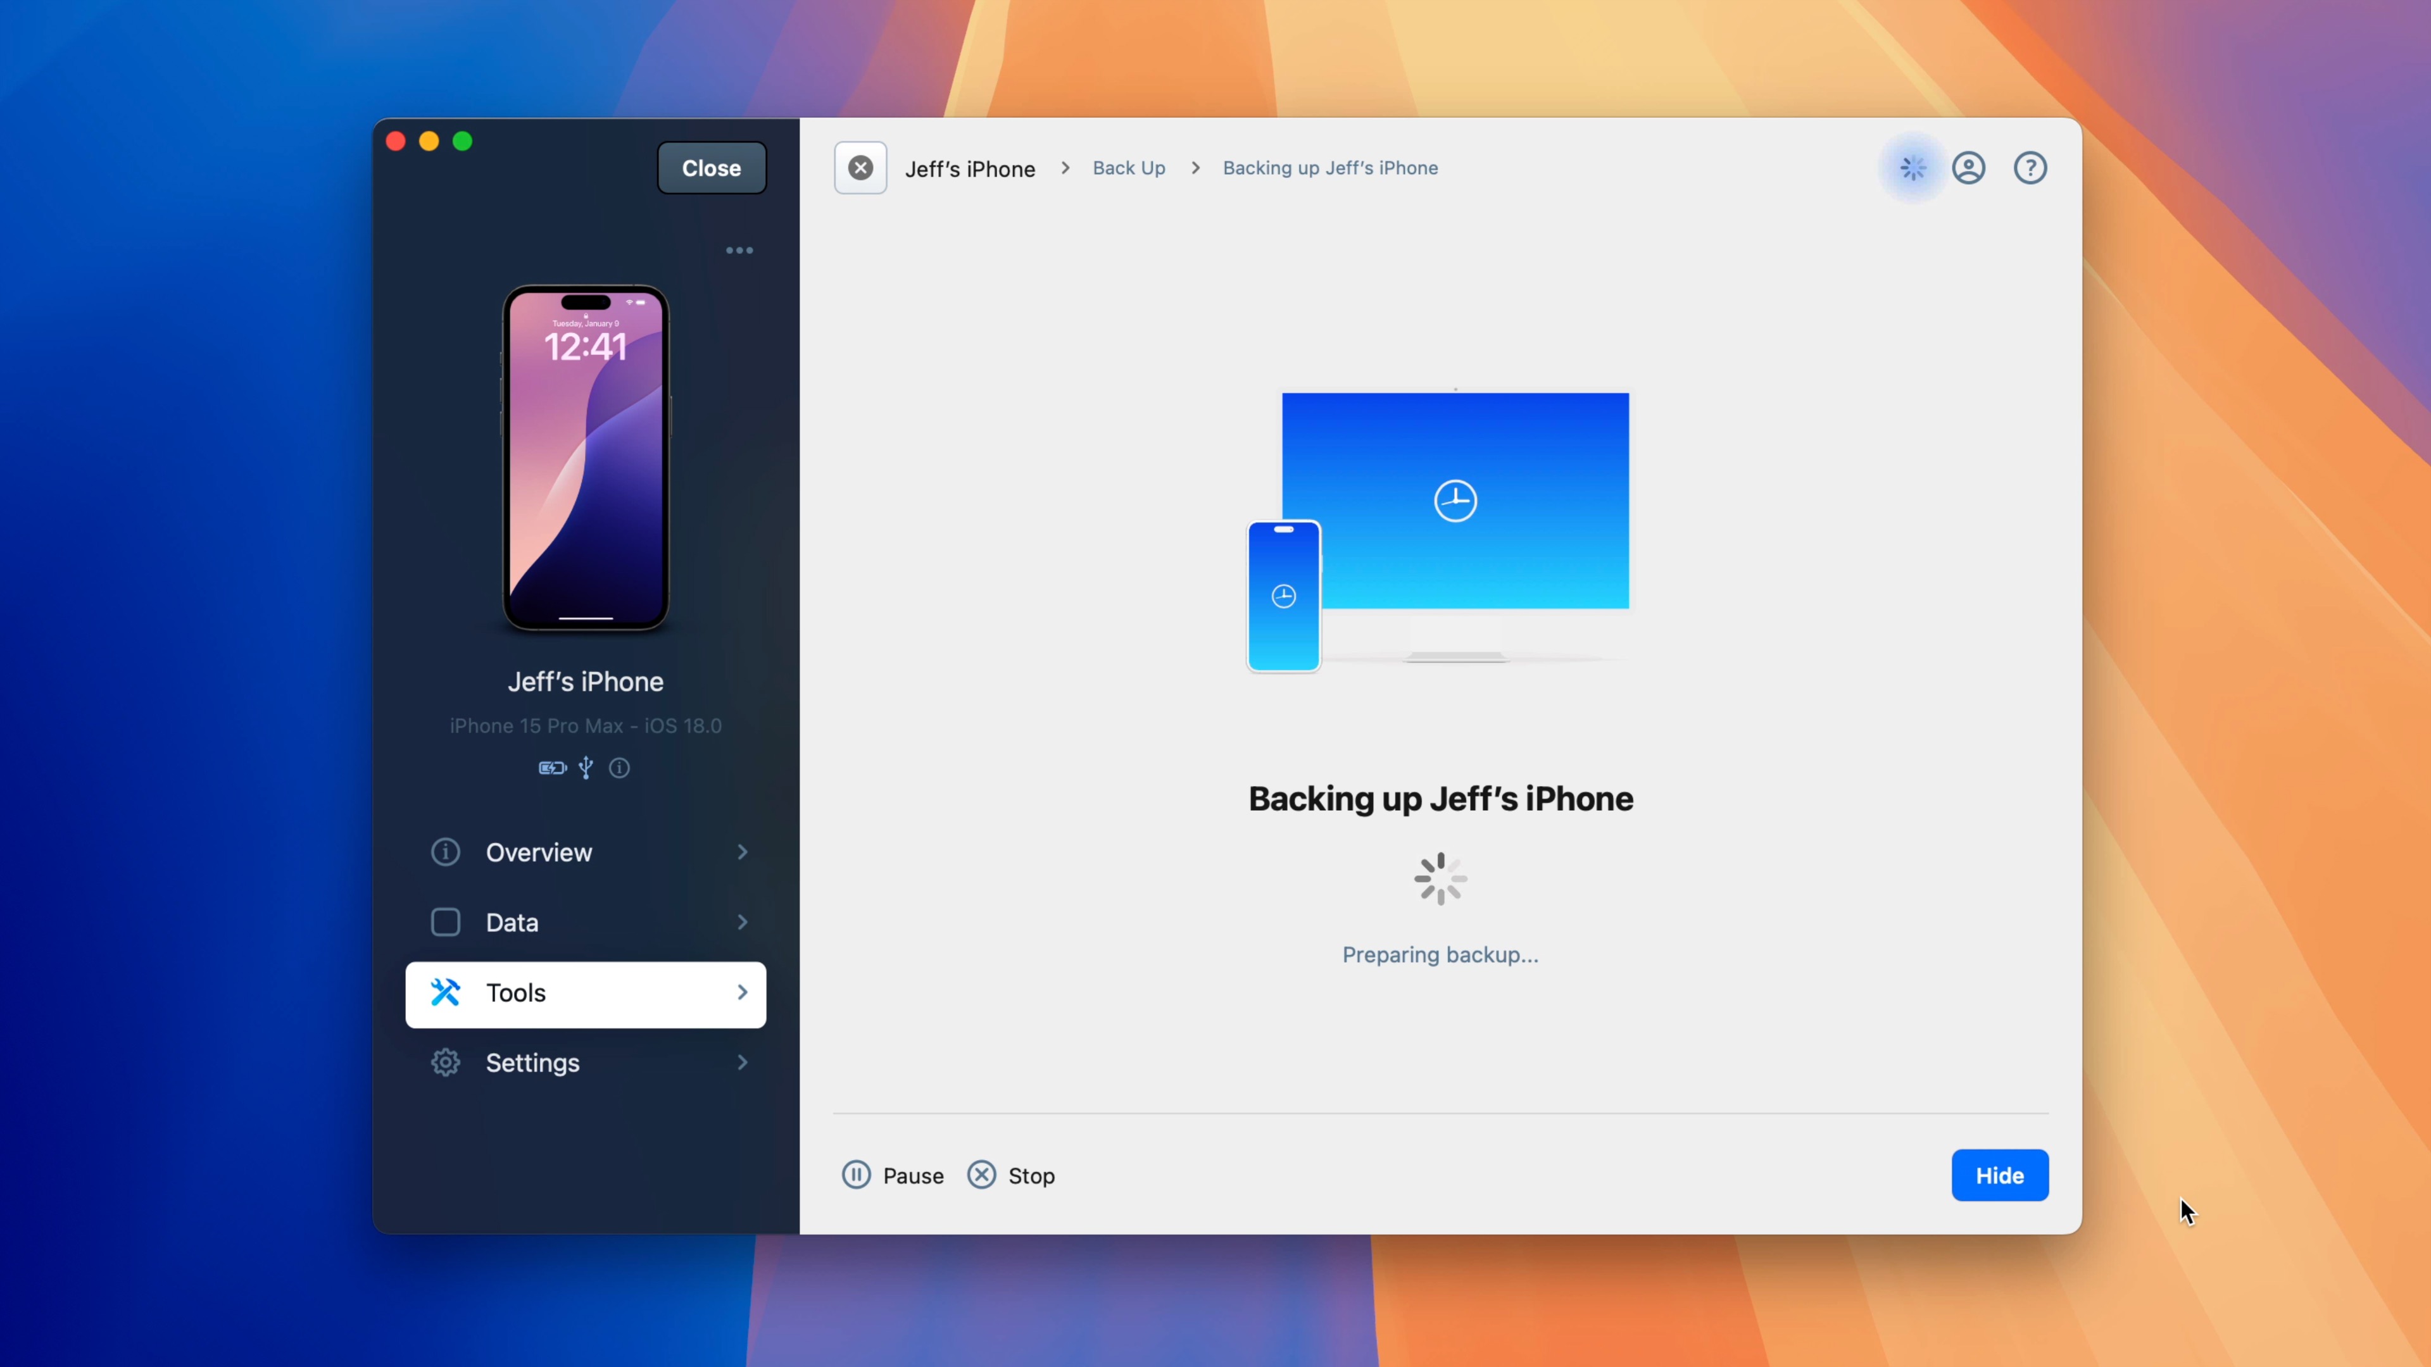Viewport: 2431px width, 1367px height.
Task: Open Settings via the gear icon
Action: 444,1063
